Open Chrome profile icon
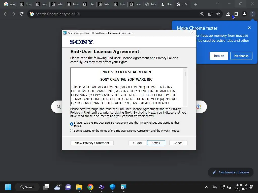 coord(244,14)
